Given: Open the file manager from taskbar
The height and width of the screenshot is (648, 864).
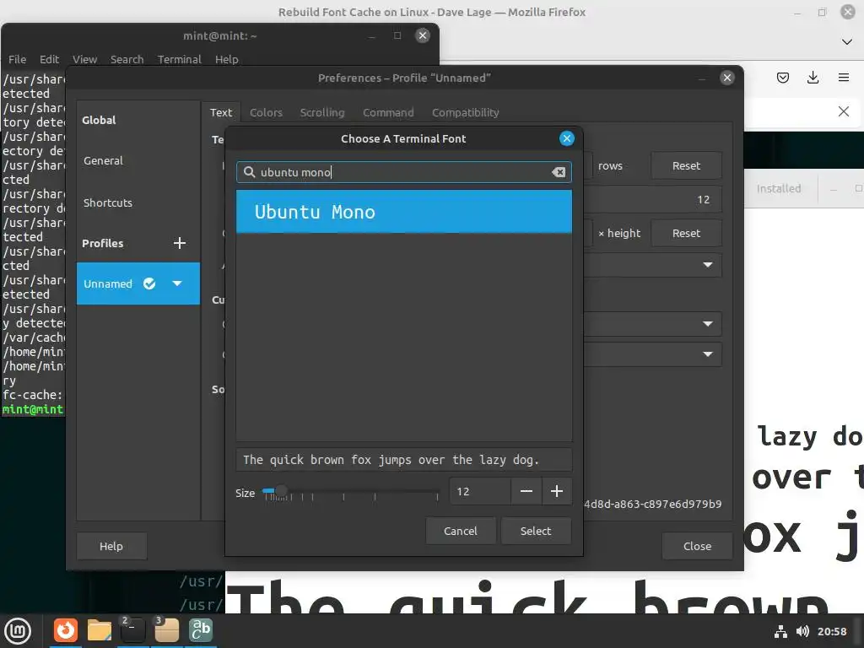Looking at the screenshot, I should point(100,629).
